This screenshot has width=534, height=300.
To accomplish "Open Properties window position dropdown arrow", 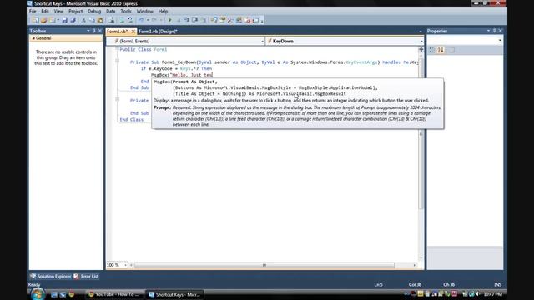I will 488,31.
